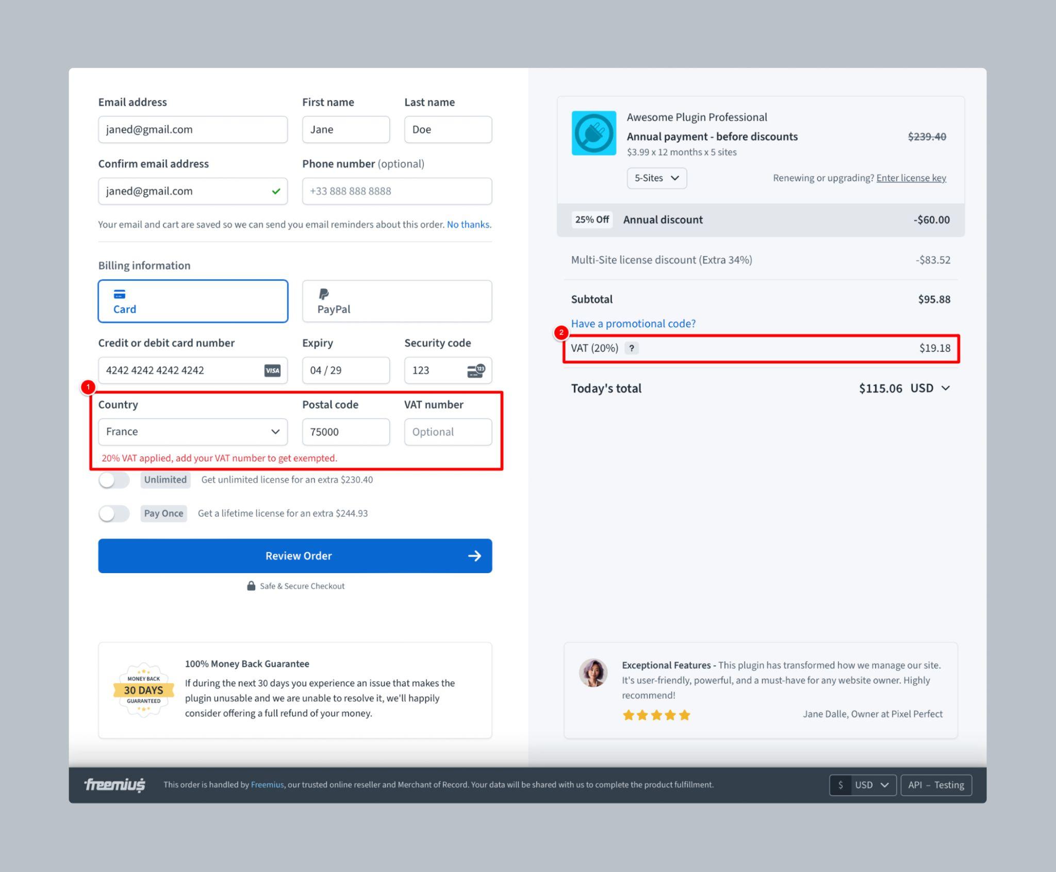The image size is (1056, 872).
Task: Click the First name input field
Action: click(x=346, y=129)
